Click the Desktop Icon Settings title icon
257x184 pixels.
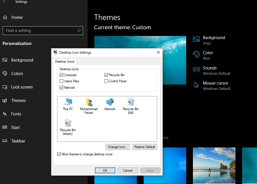click(x=55, y=52)
